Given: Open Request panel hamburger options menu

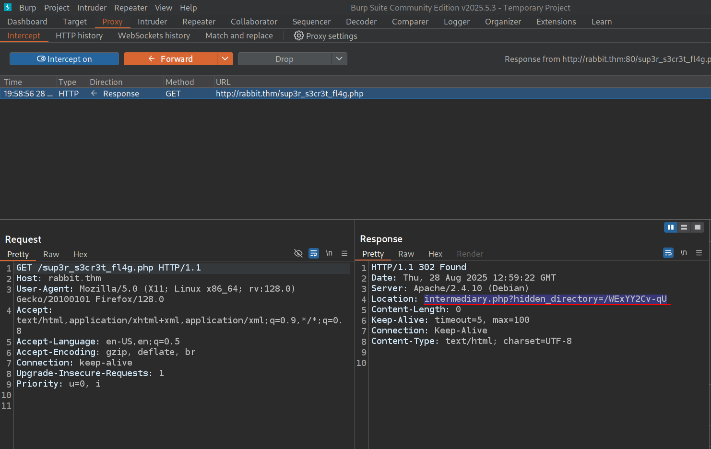Looking at the screenshot, I should coord(344,253).
